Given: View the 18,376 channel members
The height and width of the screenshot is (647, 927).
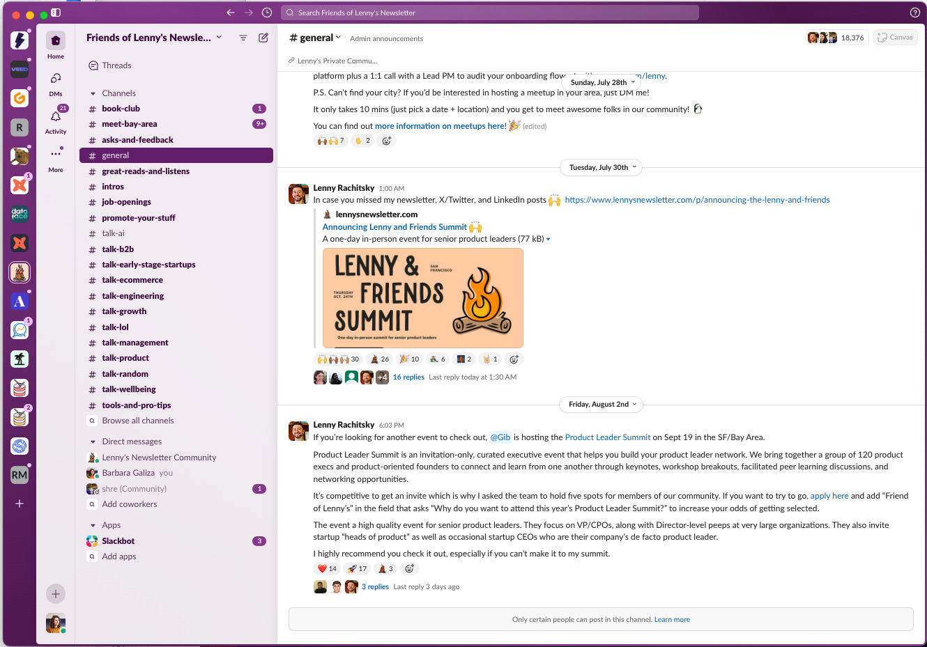Looking at the screenshot, I should [x=836, y=38].
